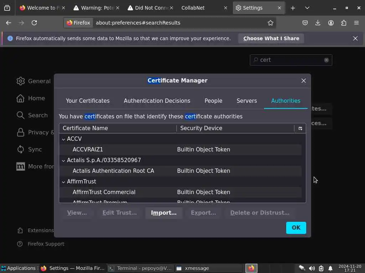
Task: Close the CollabNet tab
Action: tap(225, 8)
